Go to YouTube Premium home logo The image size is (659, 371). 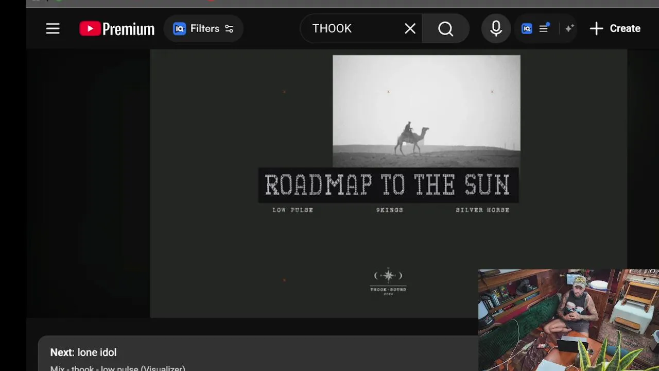point(117,29)
